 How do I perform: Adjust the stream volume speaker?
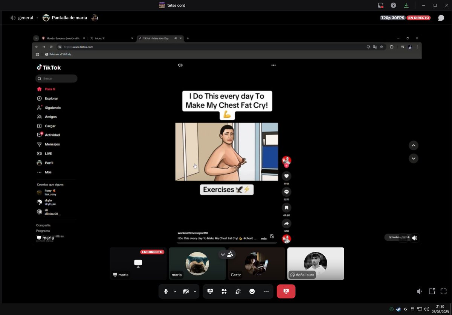[420, 291]
